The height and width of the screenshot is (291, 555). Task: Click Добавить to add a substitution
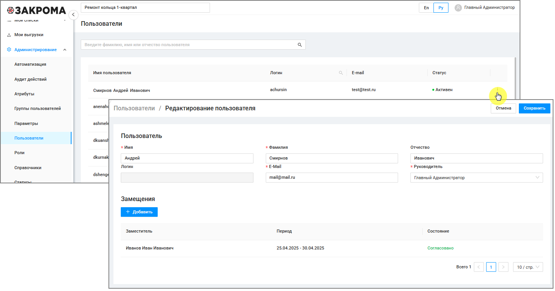pyautogui.click(x=139, y=212)
